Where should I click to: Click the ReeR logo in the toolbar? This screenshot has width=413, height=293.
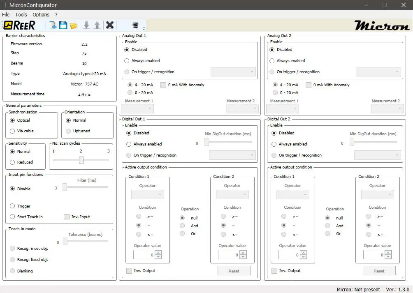pos(19,25)
